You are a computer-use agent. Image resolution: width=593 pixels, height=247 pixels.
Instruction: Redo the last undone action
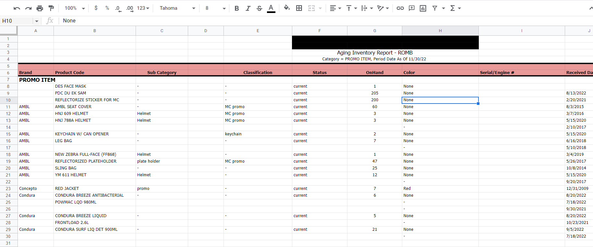click(x=29, y=8)
